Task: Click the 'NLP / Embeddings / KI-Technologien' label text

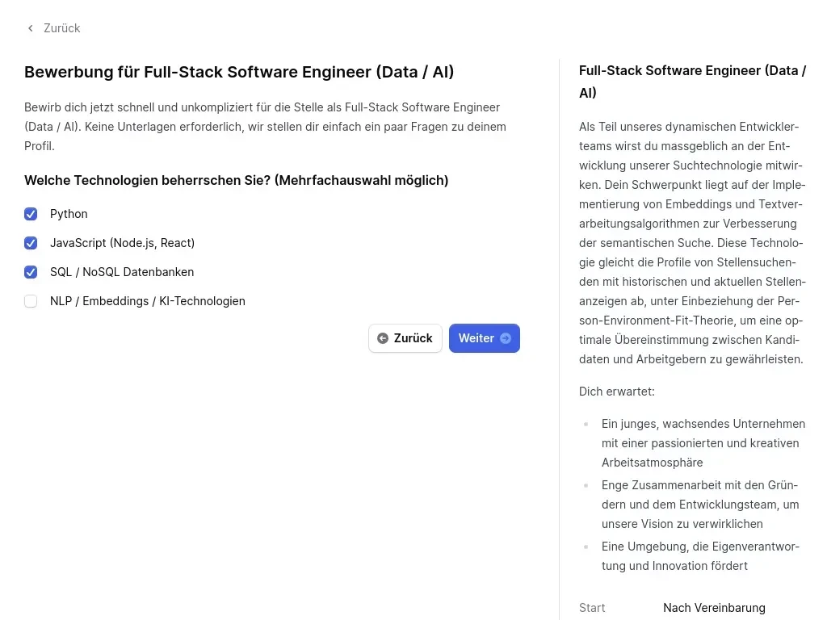Action: coord(147,301)
